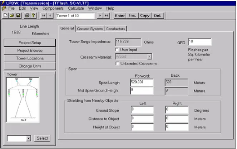Click the LPDW application icon in title bar

click(x=3, y=3)
